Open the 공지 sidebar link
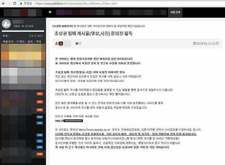225x165 pixels. tap(30, 42)
